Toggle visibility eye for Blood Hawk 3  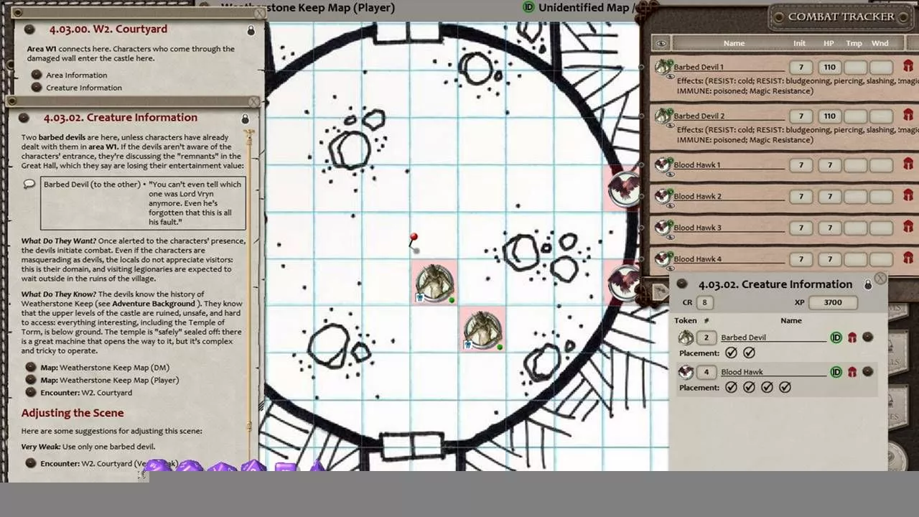pos(671,238)
